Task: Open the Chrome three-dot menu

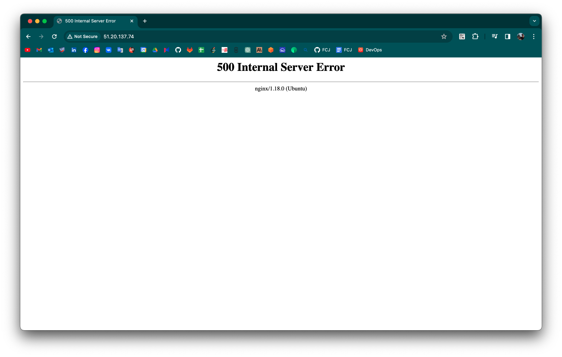Action: click(533, 37)
